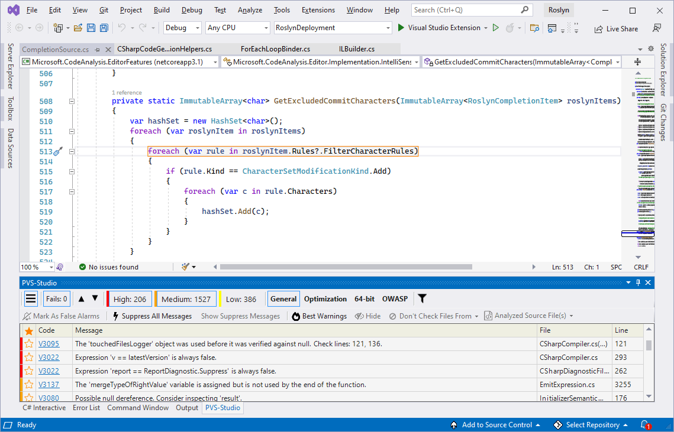This screenshot has width=674, height=432.
Task: Open the tab settings gear icon
Action: (x=651, y=49)
